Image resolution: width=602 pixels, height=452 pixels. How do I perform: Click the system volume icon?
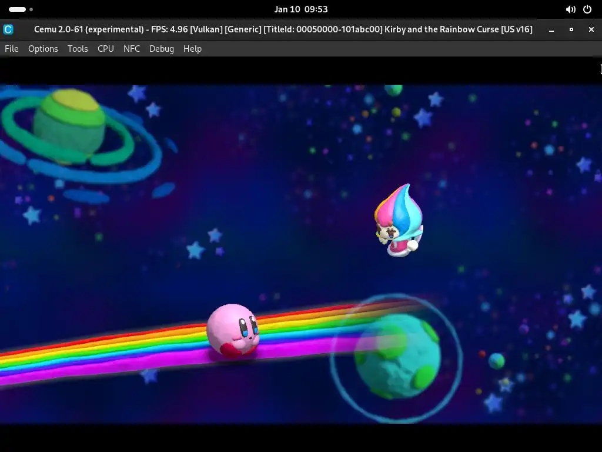click(570, 9)
